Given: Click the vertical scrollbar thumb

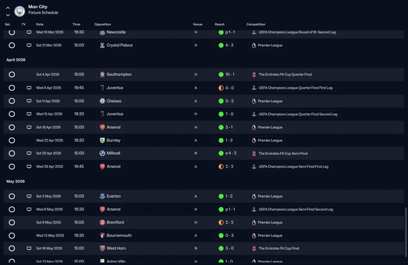Looking at the screenshot, I should (406, 234).
